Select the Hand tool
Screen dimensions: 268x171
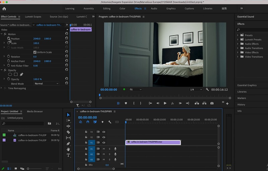(x=68, y=149)
